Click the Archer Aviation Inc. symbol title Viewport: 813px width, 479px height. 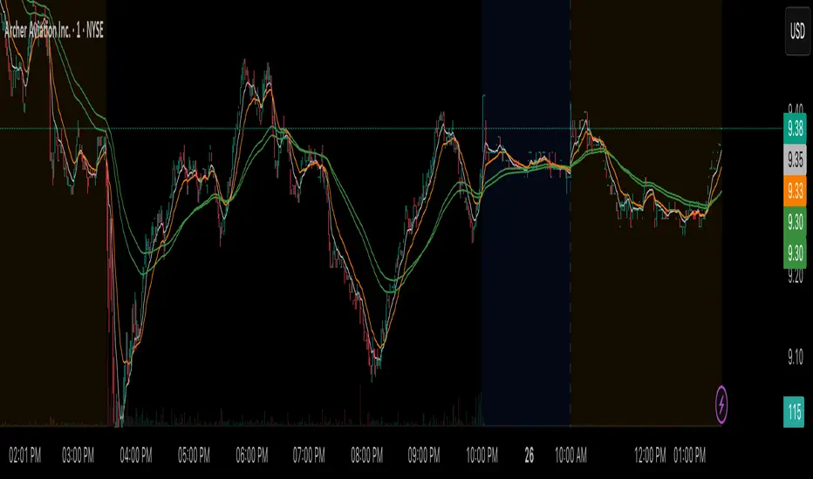(54, 30)
